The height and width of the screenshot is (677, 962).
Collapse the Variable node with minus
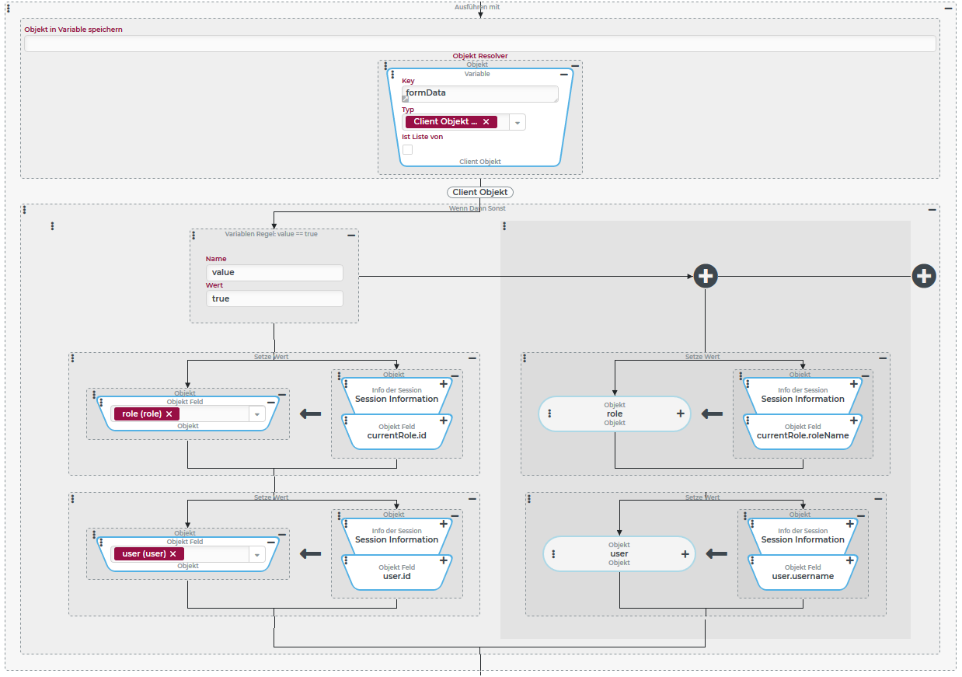click(x=564, y=75)
